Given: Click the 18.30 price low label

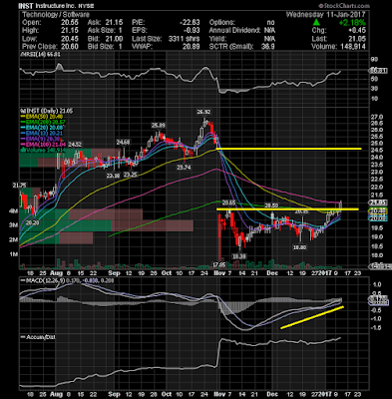Looking at the screenshot, I should coord(238,256).
